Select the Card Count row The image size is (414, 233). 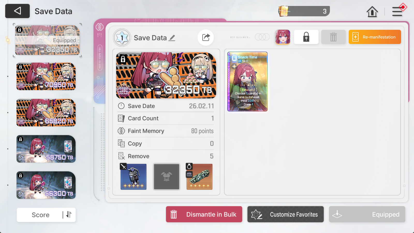pyautogui.click(x=166, y=118)
